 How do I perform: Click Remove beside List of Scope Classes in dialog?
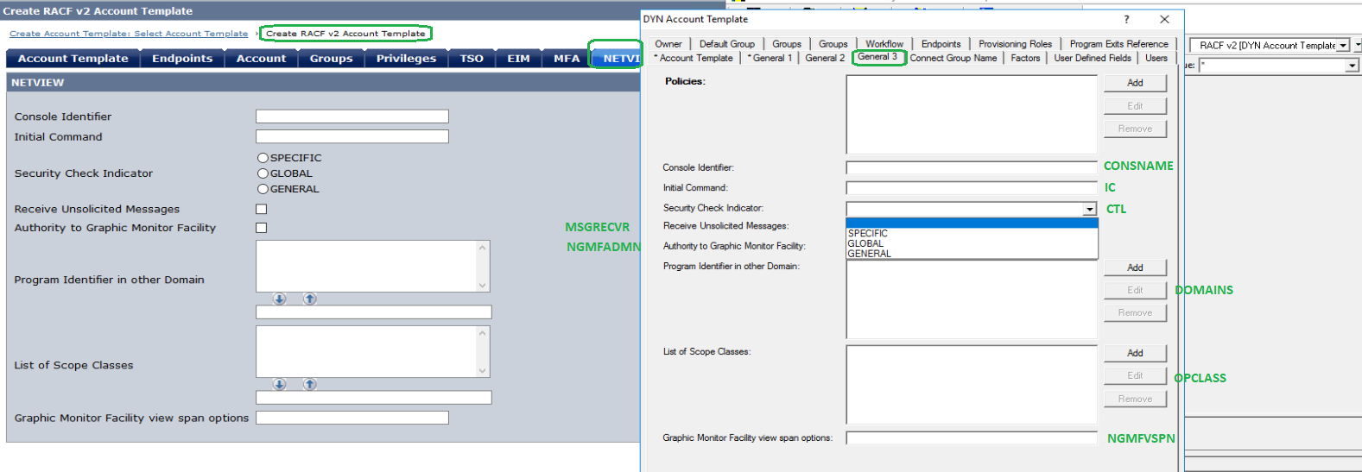1135,399
